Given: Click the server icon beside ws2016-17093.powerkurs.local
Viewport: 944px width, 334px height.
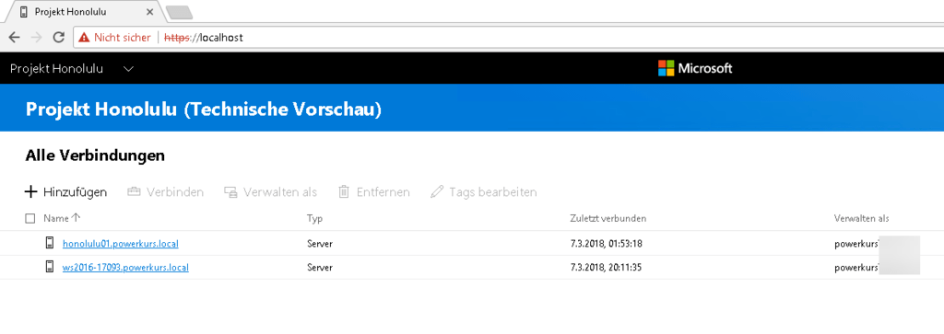Looking at the screenshot, I should tap(50, 267).
